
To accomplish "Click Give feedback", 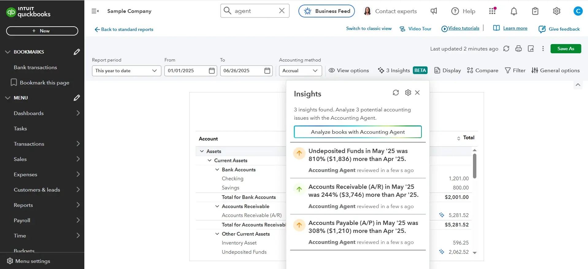I will pos(559,29).
